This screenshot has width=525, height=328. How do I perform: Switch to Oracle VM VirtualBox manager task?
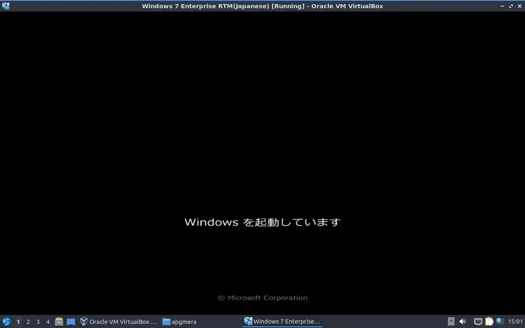119,321
